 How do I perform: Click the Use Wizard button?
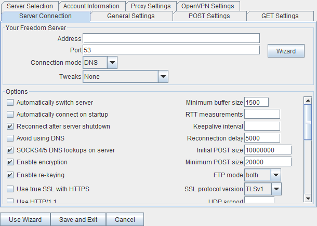coord(25,219)
